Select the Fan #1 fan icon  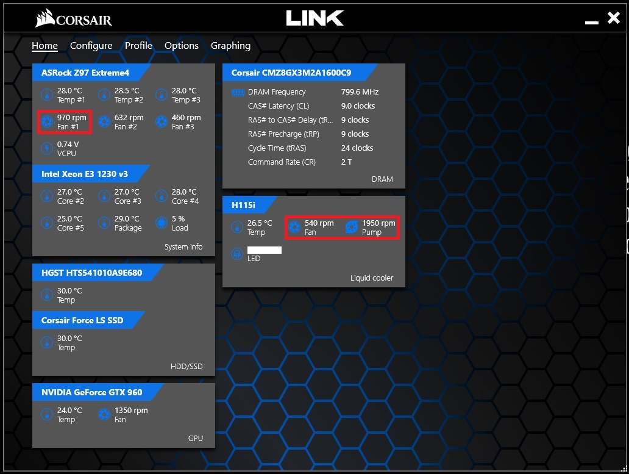[x=47, y=121]
